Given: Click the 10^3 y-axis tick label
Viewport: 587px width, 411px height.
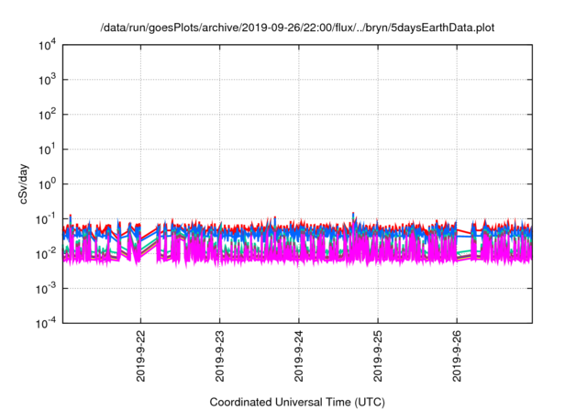Looking at the screenshot, I should pyautogui.click(x=48, y=80).
